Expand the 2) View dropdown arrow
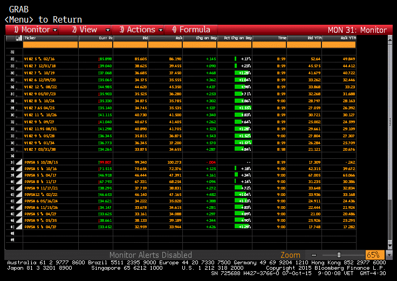This screenshot has height=281, width=397. pyautogui.click(x=108, y=30)
